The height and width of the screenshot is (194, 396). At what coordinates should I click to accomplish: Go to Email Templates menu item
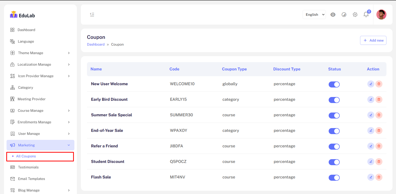(x=31, y=179)
